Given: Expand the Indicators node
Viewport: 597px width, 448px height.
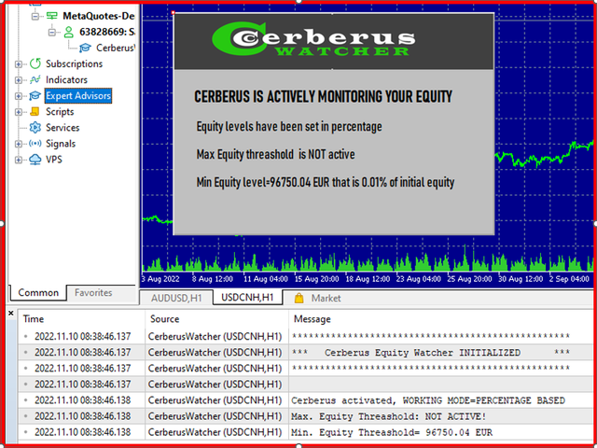Looking at the screenshot, I should pos(19,80).
